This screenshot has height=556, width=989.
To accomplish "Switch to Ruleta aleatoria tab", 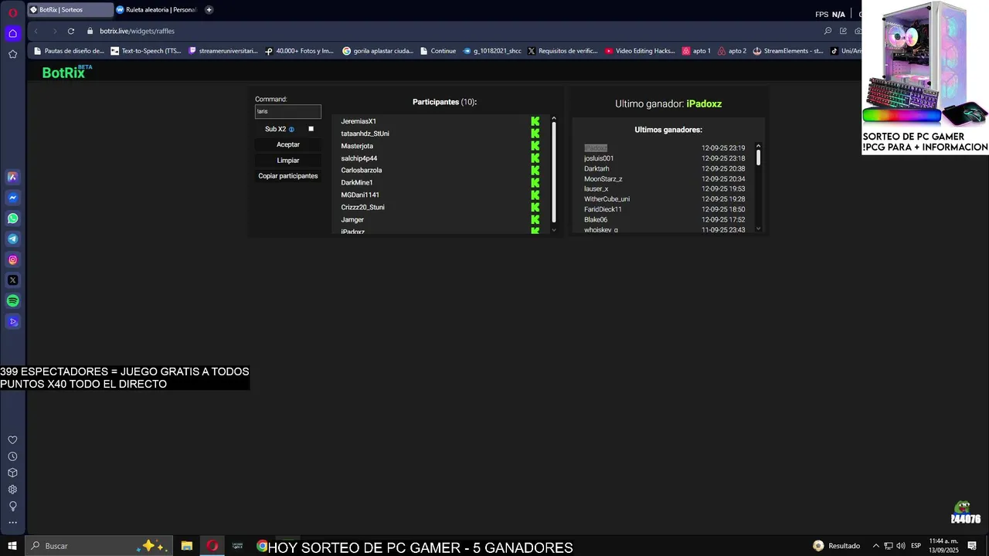I will [x=156, y=10].
